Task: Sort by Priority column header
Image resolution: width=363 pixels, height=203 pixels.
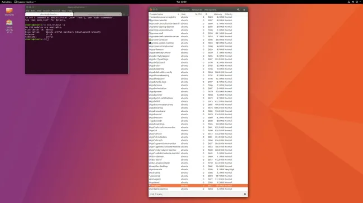Action: (229, 14)
